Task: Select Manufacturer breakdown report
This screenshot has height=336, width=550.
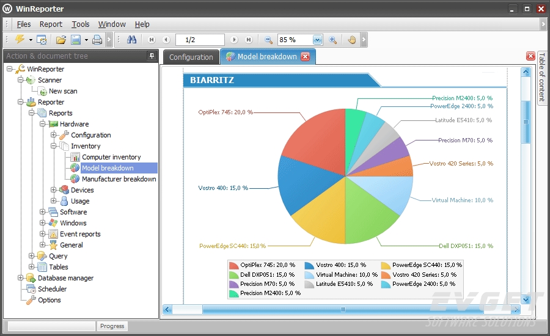Action: tap(119, 179)
